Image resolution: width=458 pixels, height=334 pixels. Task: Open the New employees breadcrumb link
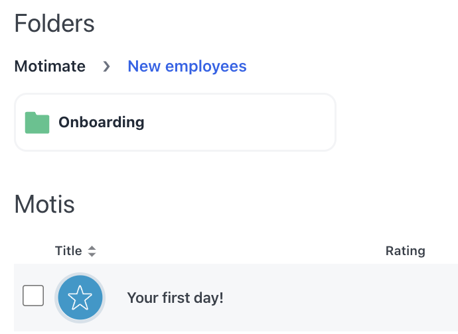187,67
